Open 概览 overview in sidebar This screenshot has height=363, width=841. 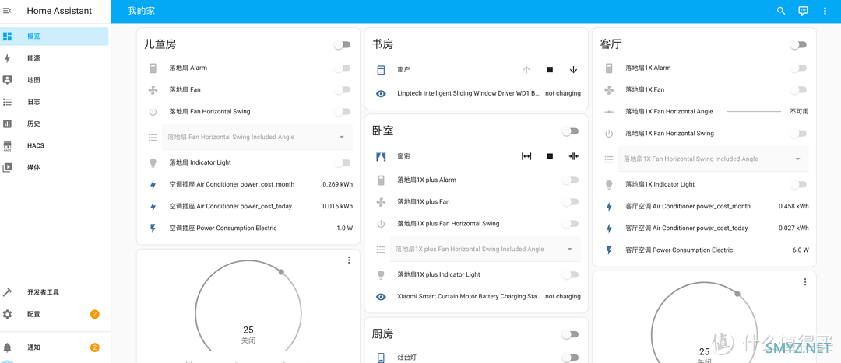[x=55, y=37]
